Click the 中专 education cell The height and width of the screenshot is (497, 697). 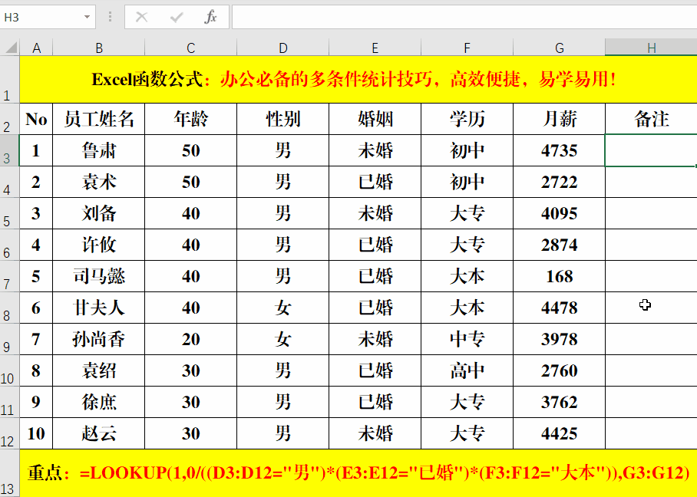pos(467,339)
